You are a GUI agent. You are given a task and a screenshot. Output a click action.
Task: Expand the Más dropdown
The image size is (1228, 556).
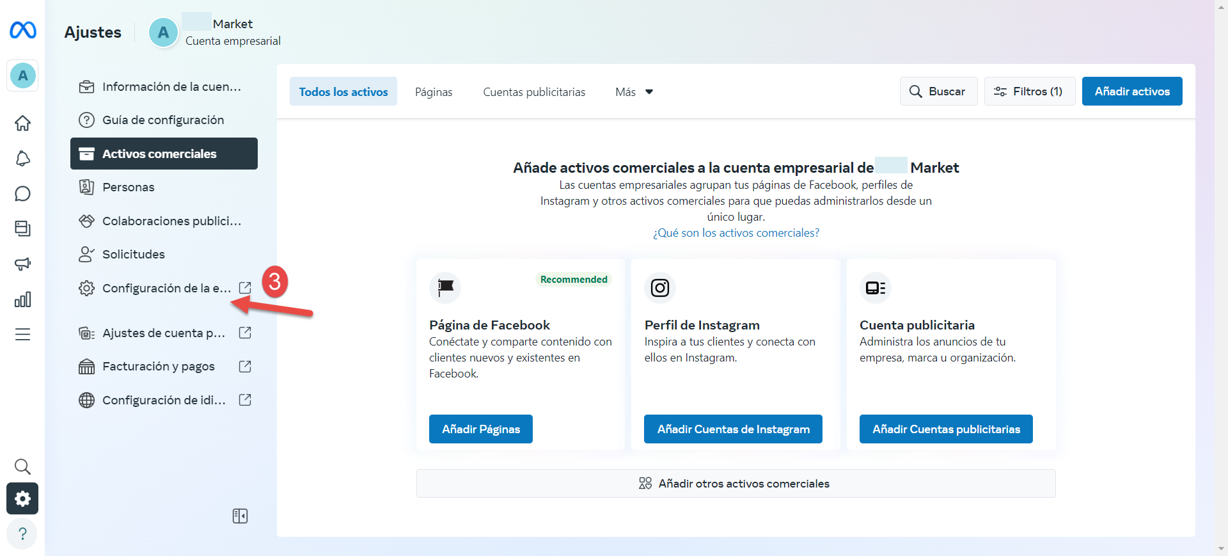634,92
